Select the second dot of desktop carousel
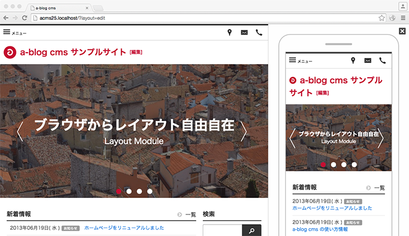The image size is (409, 236). 129,191
